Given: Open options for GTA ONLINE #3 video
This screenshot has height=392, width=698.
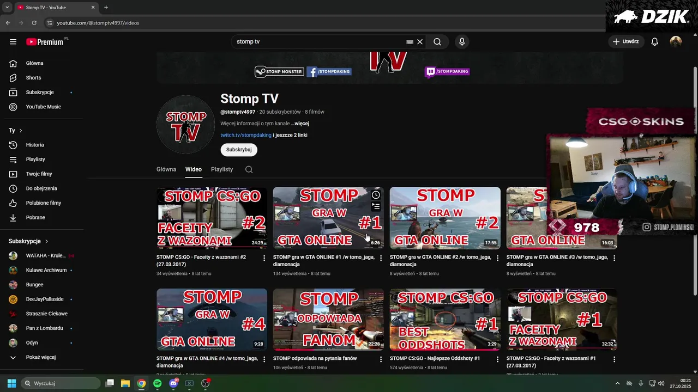Looking at the screenshot, I should [x=615, y=258].
